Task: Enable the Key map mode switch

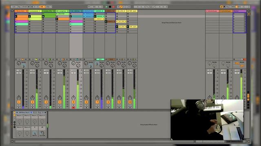Action: click(228, 7)
